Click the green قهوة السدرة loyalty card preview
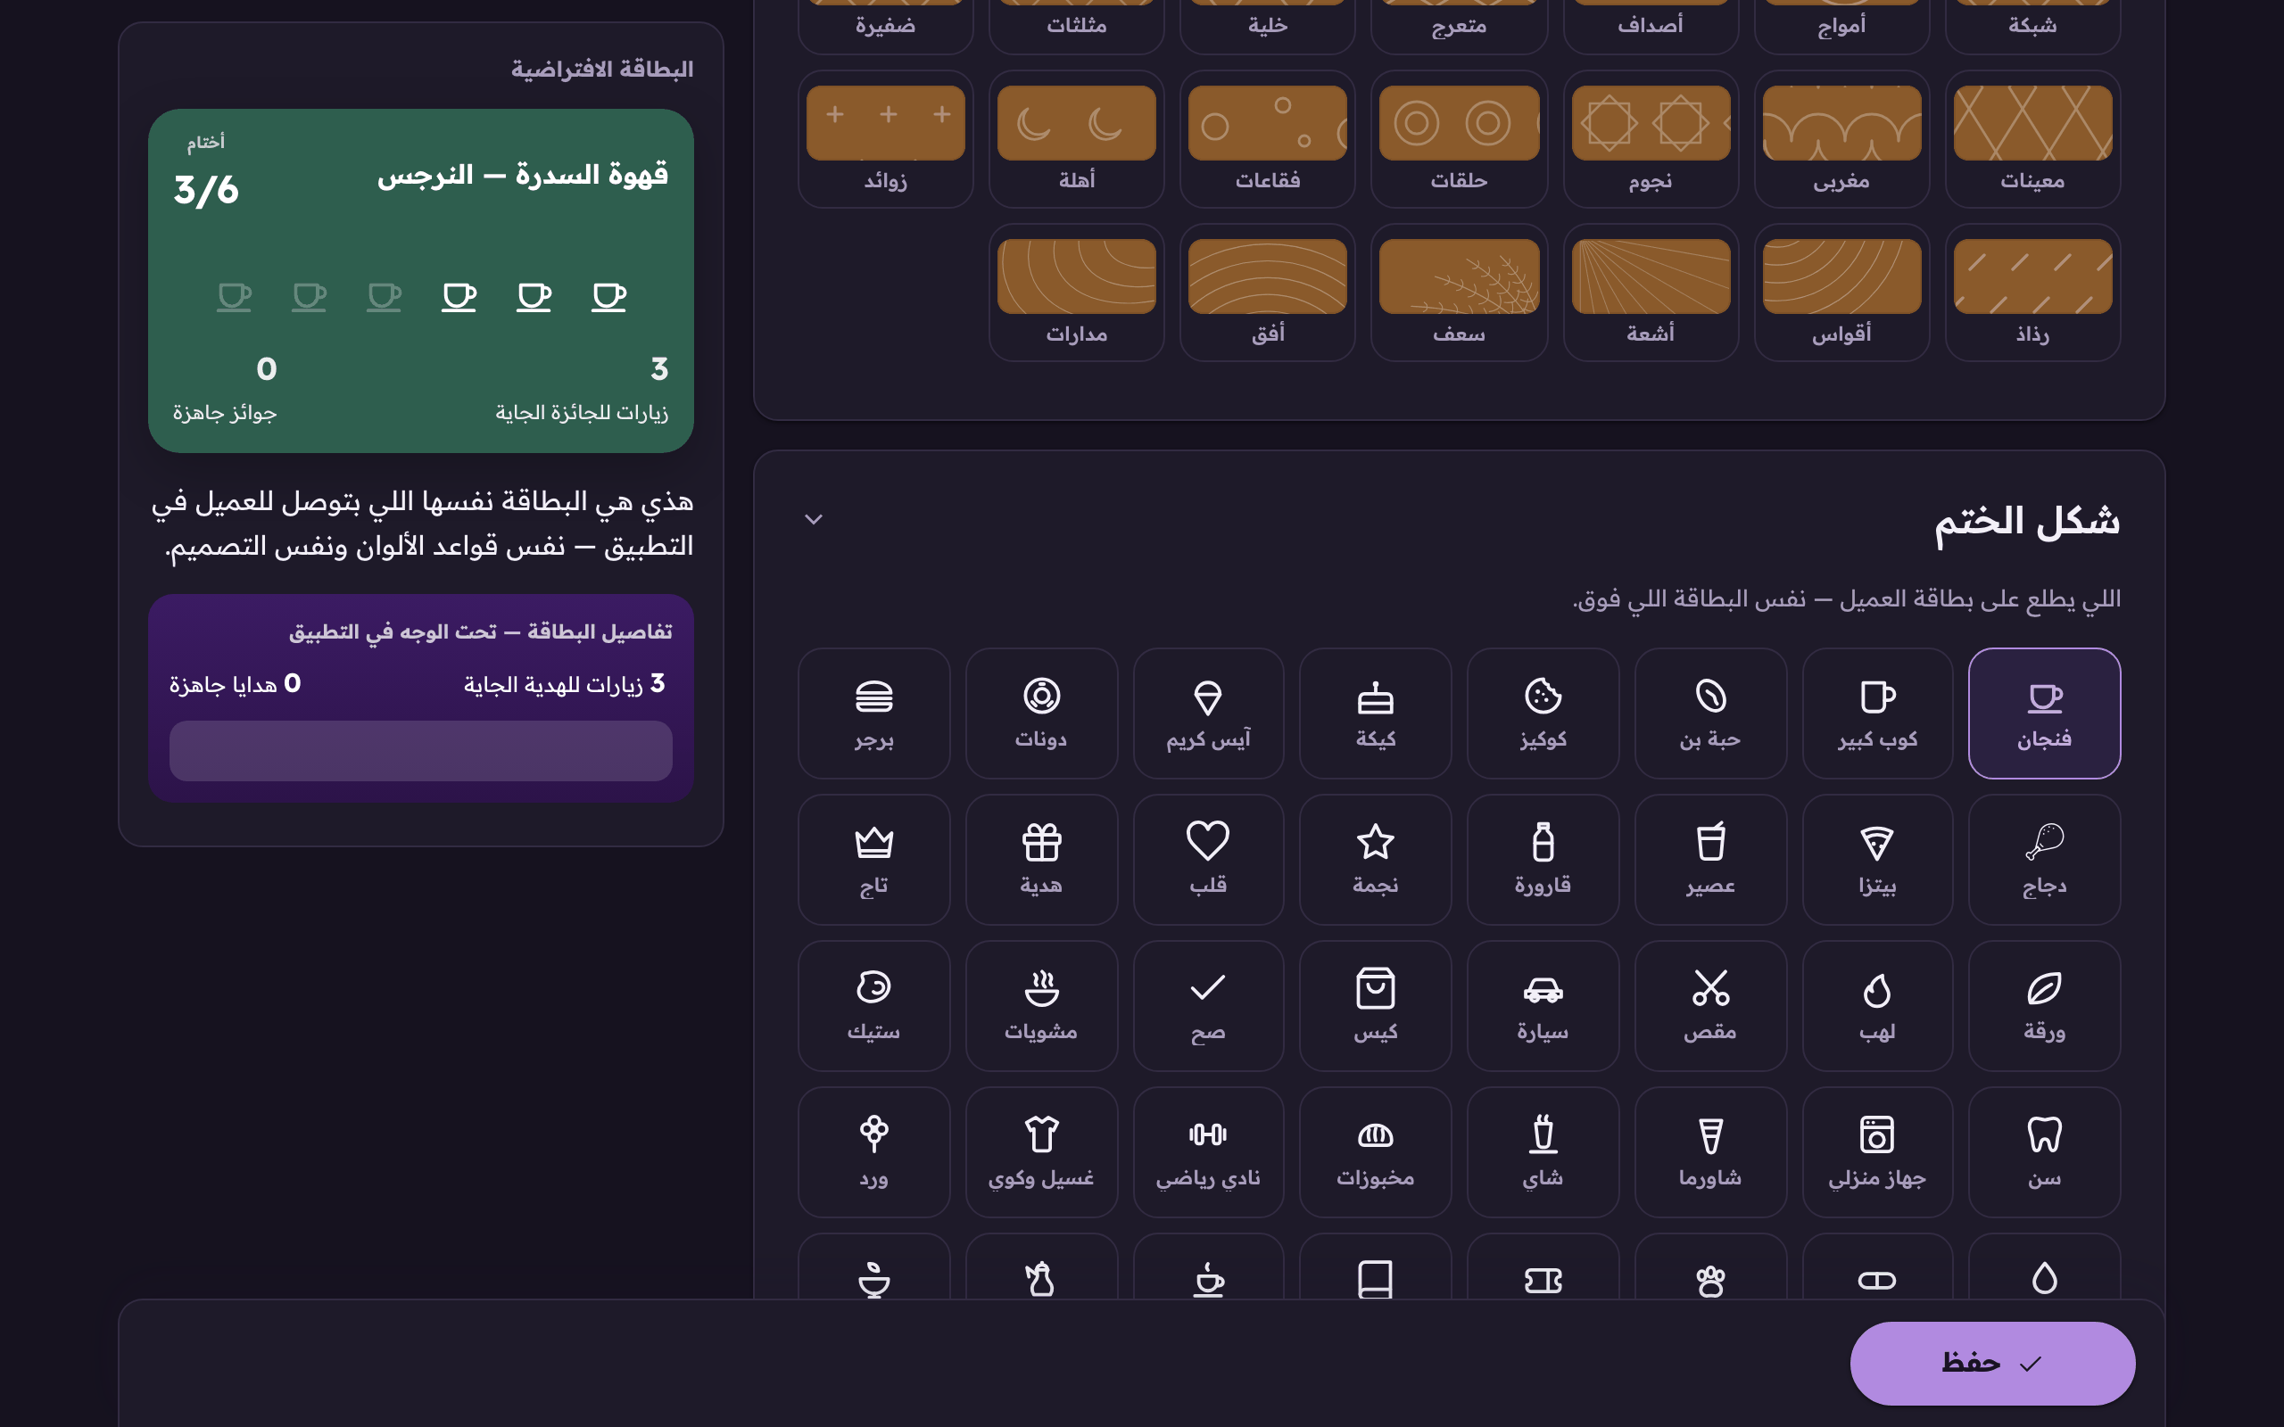 (421, 280)
